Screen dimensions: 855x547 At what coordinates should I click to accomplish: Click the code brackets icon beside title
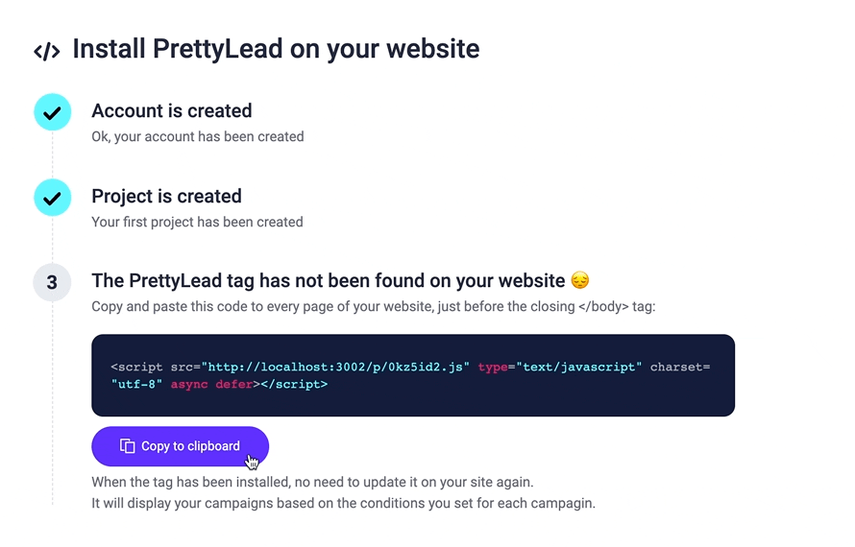coord(47,51)
